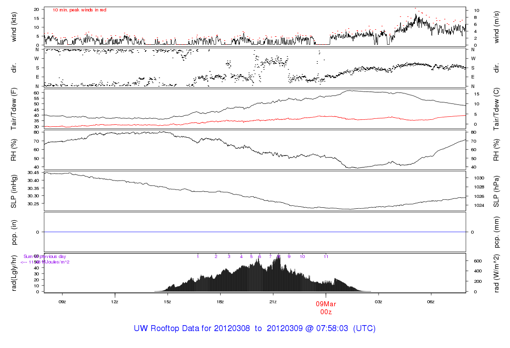Select purple hour marker "5" in radiation panel
Viewport: 510px width, 348px height.
pos(252,257)
